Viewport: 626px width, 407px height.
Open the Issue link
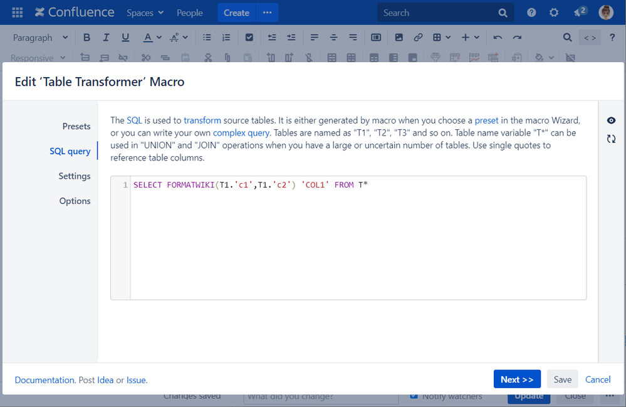tap(137, 380)
